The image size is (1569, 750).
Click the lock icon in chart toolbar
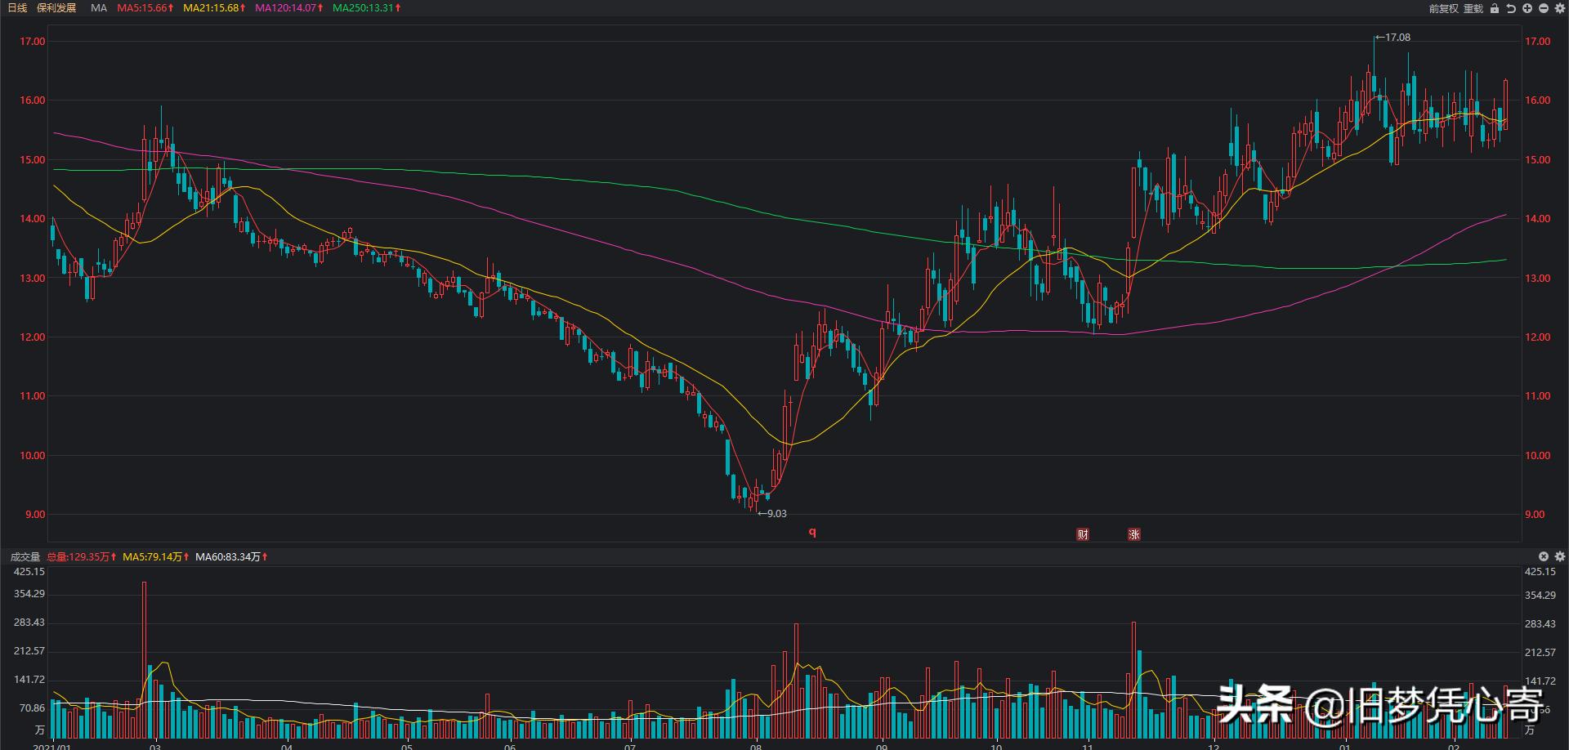pos(1495,8)
